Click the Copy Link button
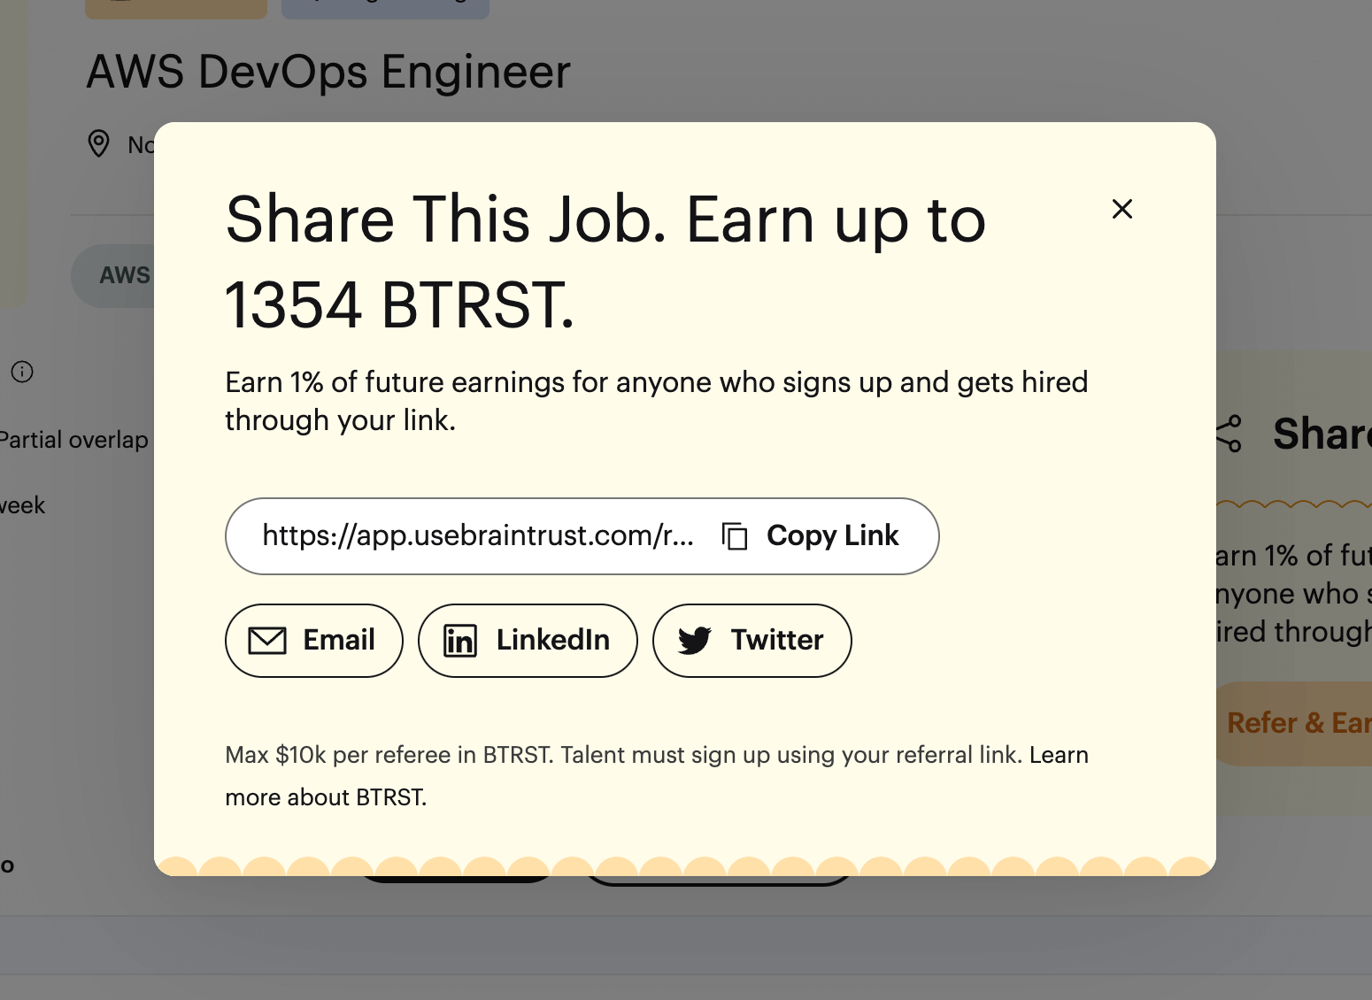The image size is (1372, 1000). [x=811, y=536]
